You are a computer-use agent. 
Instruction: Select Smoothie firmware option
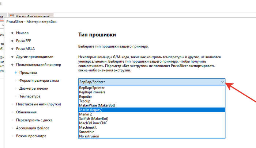[152, 132]
